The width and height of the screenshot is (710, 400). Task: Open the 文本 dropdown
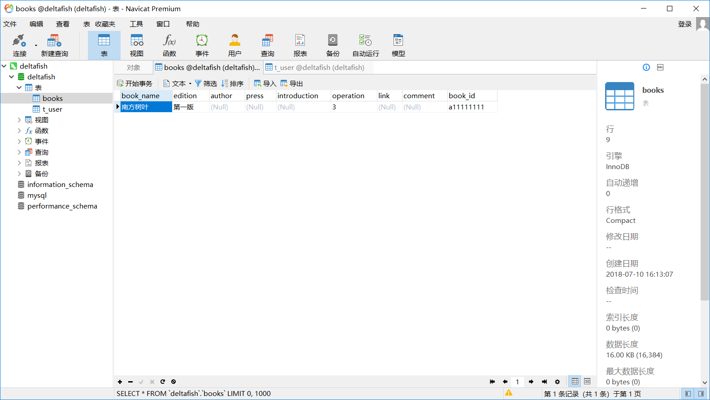click(x=177, y=83)
